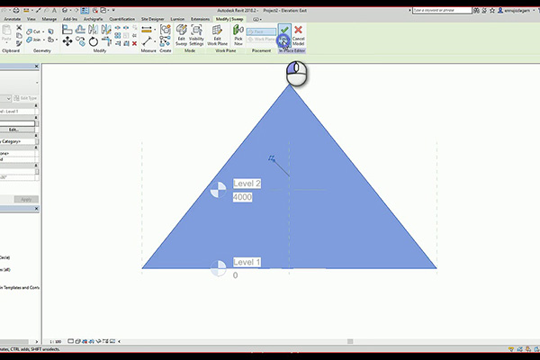
Task: Click the Create Group icon
Action: pos(166,41)
